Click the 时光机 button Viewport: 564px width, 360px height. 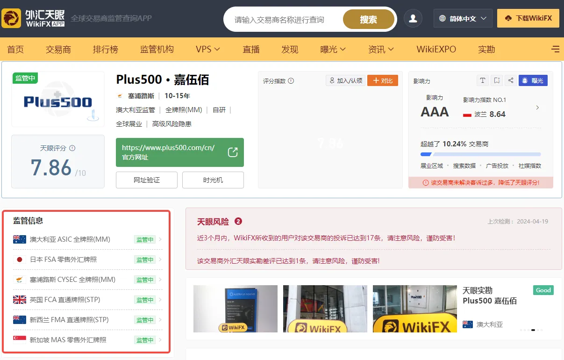(213, 180)
